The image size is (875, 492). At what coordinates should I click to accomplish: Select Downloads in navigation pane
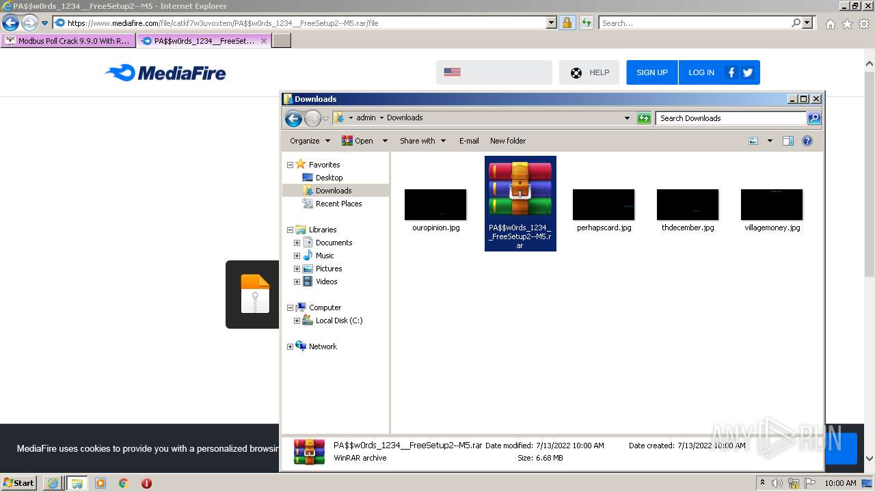click(x=334, y=191)
